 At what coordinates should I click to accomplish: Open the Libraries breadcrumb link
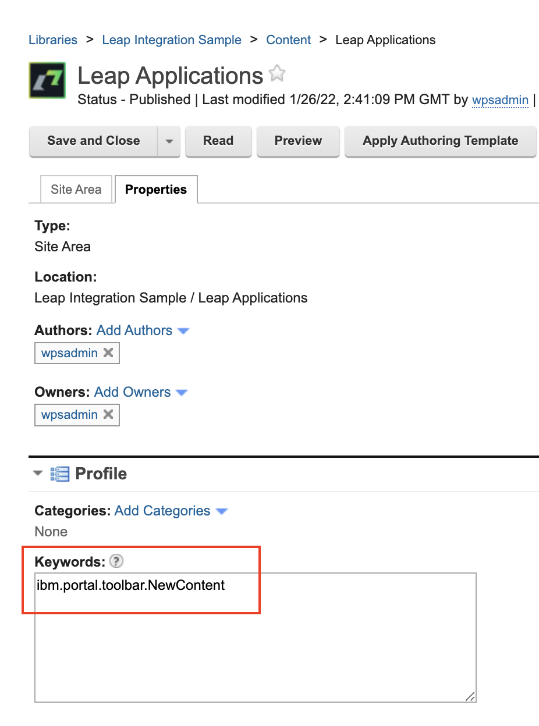52,40
